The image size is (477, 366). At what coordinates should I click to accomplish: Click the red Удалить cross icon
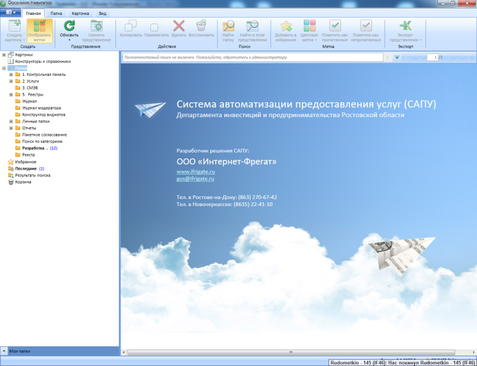pos(178,26)
